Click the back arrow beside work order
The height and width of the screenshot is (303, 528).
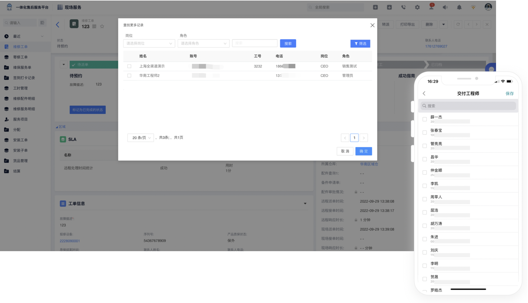click(x=58, y=25)
